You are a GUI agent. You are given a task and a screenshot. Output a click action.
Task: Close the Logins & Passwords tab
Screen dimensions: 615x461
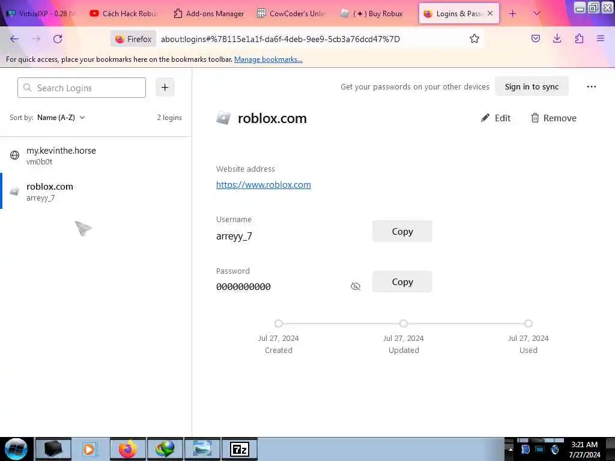[x=490, y=13]
